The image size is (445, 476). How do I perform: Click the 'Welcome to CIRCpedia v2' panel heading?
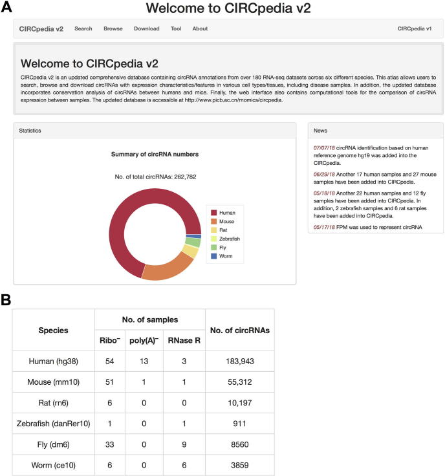89,63
